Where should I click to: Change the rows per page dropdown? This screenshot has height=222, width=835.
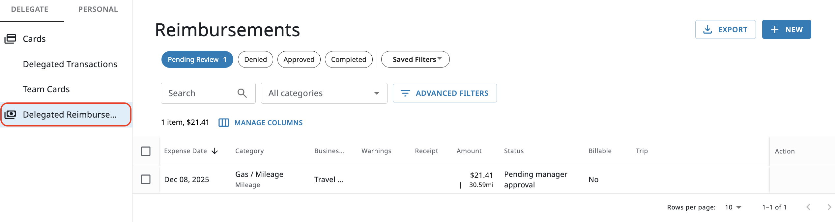pyautogui.click(x=733, y=207)
